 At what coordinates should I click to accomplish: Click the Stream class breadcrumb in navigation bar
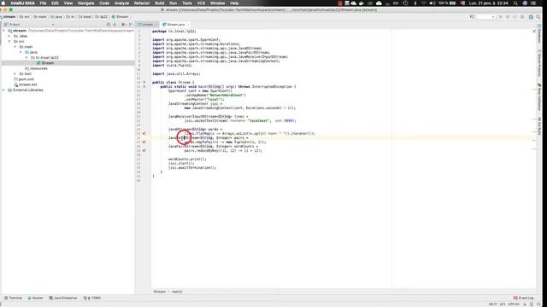tap(121, 17)
